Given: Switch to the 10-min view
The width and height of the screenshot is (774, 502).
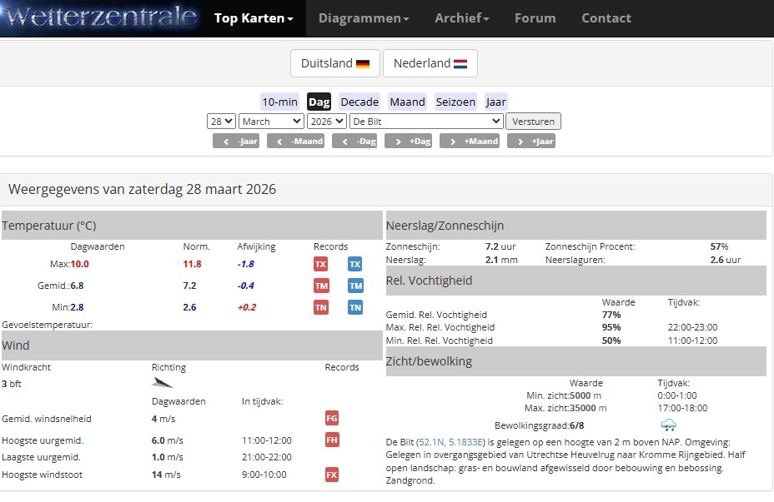Looking at the screenshot, I should 279,102.
